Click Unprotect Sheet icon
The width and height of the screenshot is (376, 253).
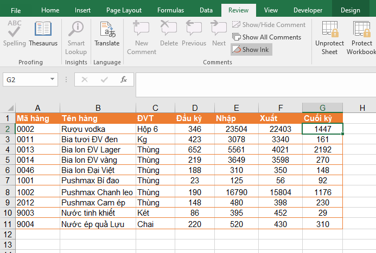pyautogui.click(x=329, y=37)
